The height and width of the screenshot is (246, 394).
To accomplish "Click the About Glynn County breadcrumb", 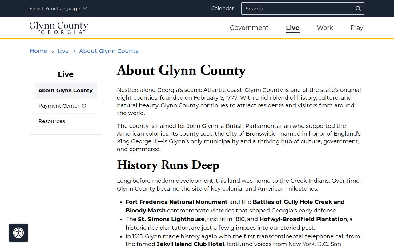I will [109, 51].
